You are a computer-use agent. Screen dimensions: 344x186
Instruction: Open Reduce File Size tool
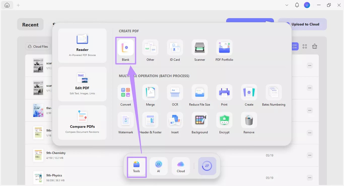coord(200,95)
